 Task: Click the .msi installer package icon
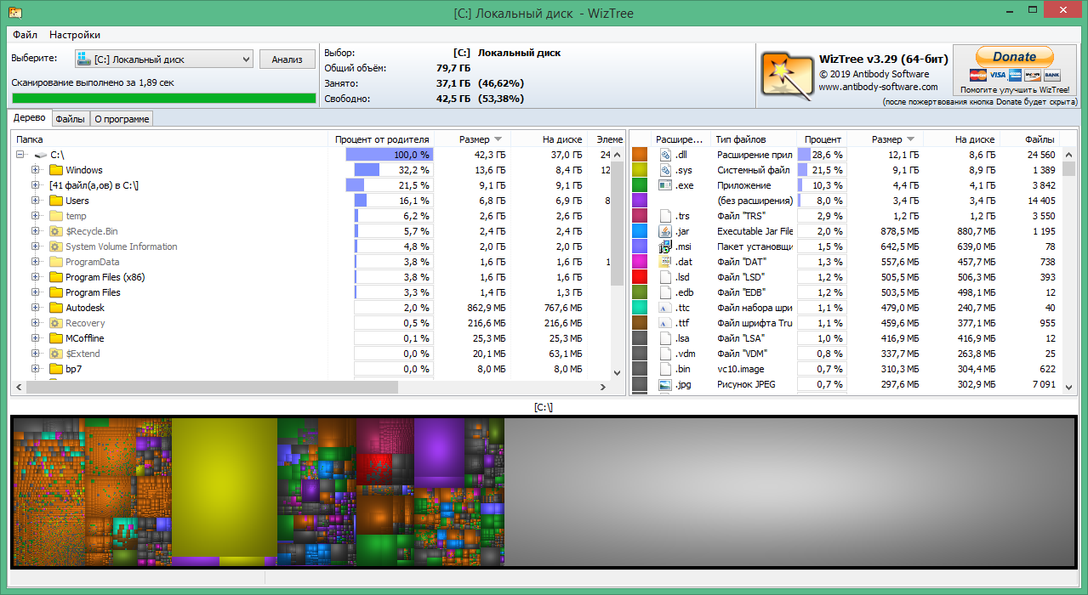tap(665, 246)
